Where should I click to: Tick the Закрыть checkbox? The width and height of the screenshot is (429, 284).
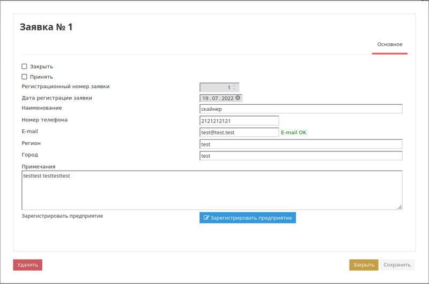tap(24, 66)
